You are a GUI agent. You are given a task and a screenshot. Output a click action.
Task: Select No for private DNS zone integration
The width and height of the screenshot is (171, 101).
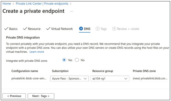tap(77, 60)
